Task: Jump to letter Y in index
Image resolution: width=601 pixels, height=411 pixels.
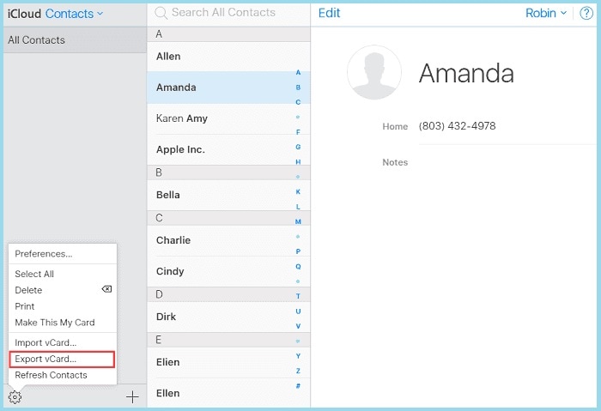Action: pyautogui.click(x=298, y=356)
